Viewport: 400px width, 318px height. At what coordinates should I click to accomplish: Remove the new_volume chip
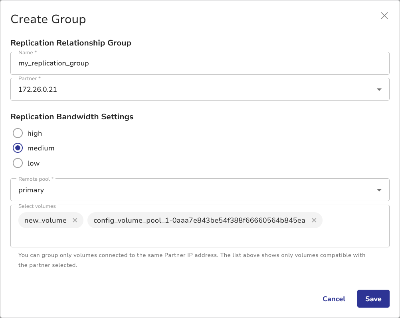point(75,220)
